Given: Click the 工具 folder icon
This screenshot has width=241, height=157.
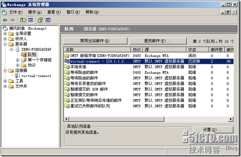Looking at the screenshot, I should [x=11, y=81].
